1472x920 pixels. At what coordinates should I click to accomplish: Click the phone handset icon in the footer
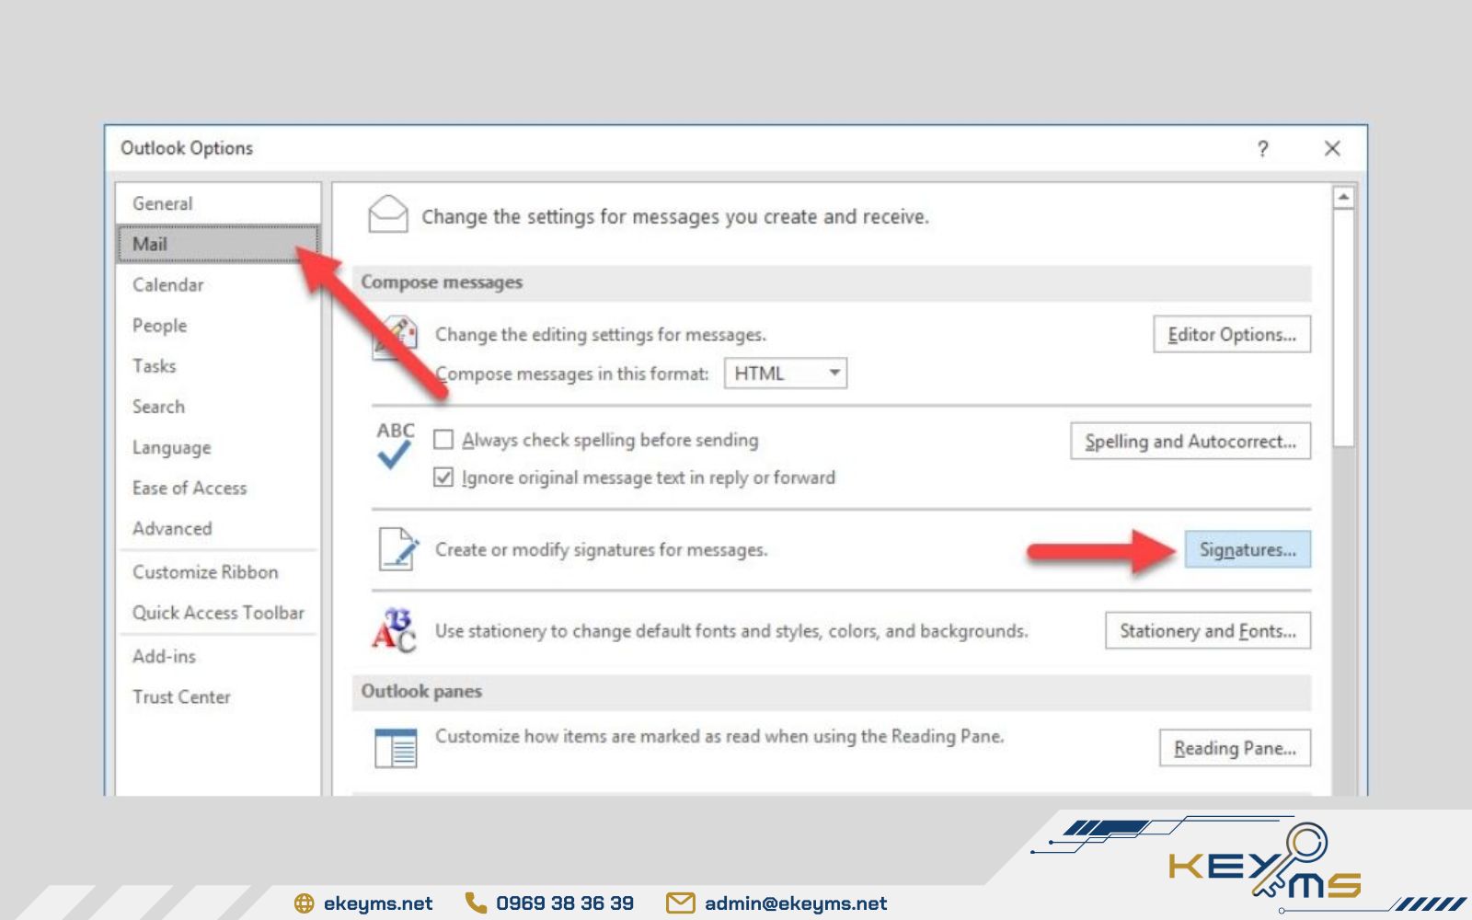click(476, 903)
